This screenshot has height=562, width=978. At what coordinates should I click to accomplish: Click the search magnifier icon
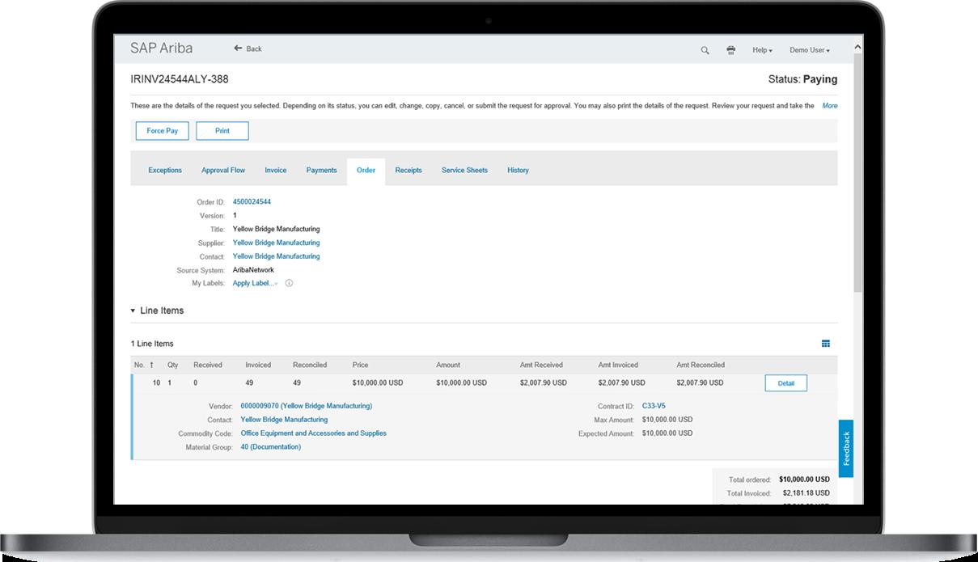tap(705, 50)
